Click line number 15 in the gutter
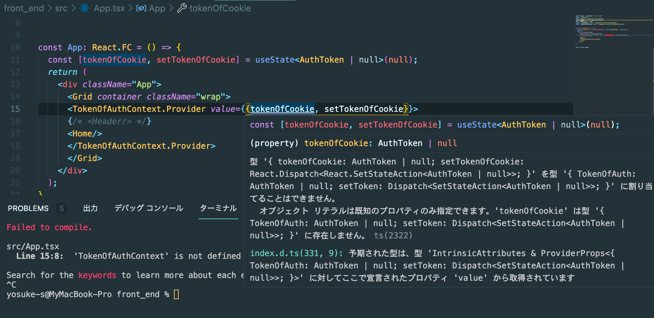The image size is (654, 318). (x=15, y=109)
